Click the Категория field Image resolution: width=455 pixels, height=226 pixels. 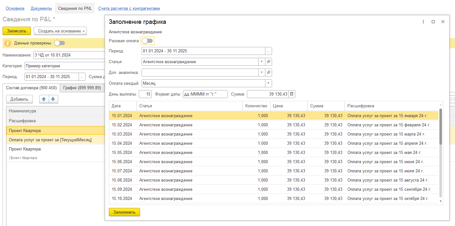[x=65, y=66]
